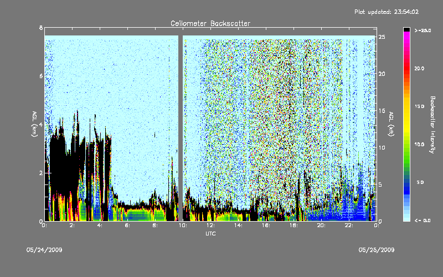Image resolution: width=443 pixels, height=277 pixels.
Task: Click the 20 tick on the kft axis
Action: tap(382, 74)
